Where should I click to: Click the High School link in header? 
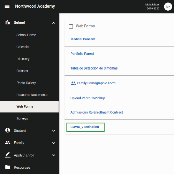point(152,4)
